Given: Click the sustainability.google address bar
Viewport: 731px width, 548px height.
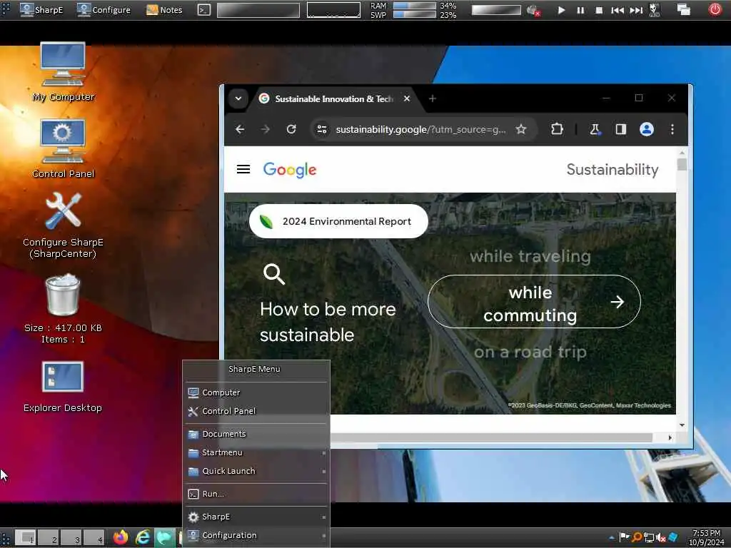Looking at the screenshot, I should pyautogui.click(x=420, y=130).
